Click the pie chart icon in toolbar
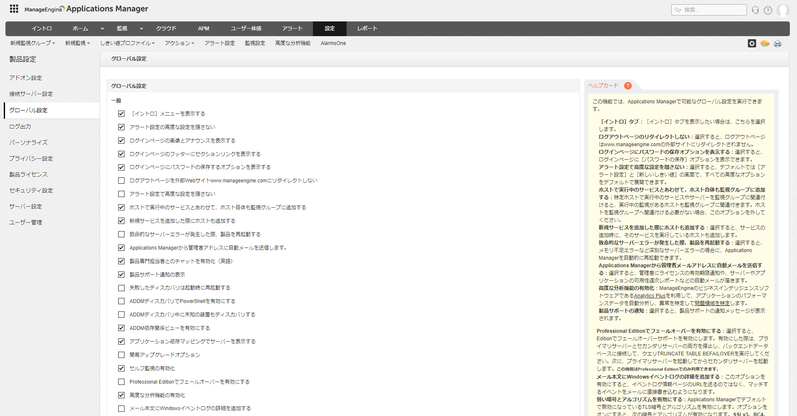Screen dimensions: 797x416 (x=765, y=43)
